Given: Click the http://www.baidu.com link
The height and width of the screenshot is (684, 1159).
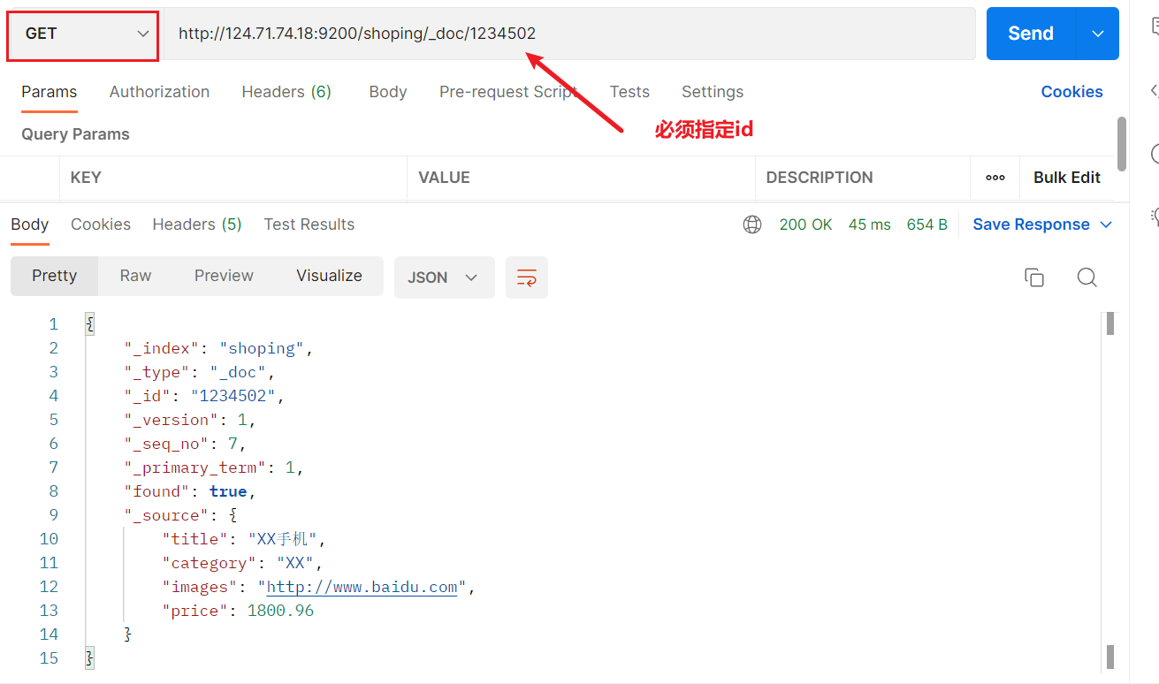Looking at the screenshot, I should (x=362, y=587).
